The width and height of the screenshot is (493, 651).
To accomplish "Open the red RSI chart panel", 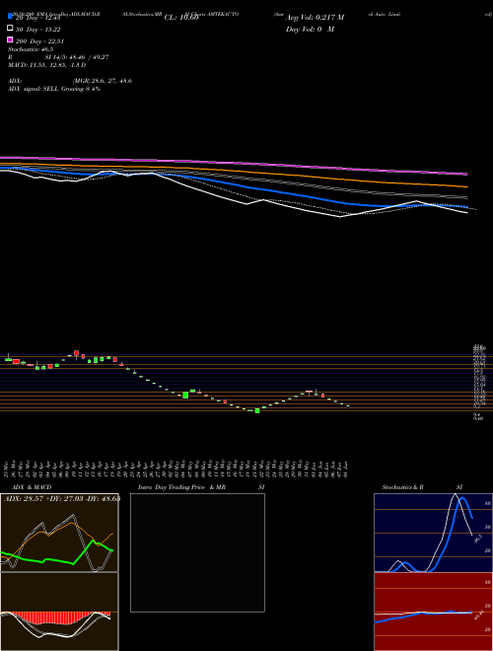I will click(x=433, y=612).
